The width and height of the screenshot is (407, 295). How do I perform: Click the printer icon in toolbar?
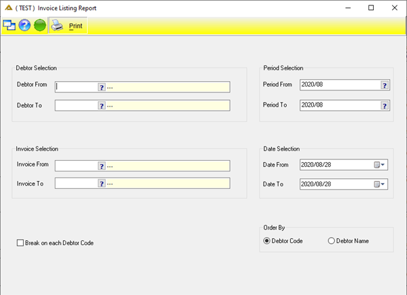pos(57,26)
